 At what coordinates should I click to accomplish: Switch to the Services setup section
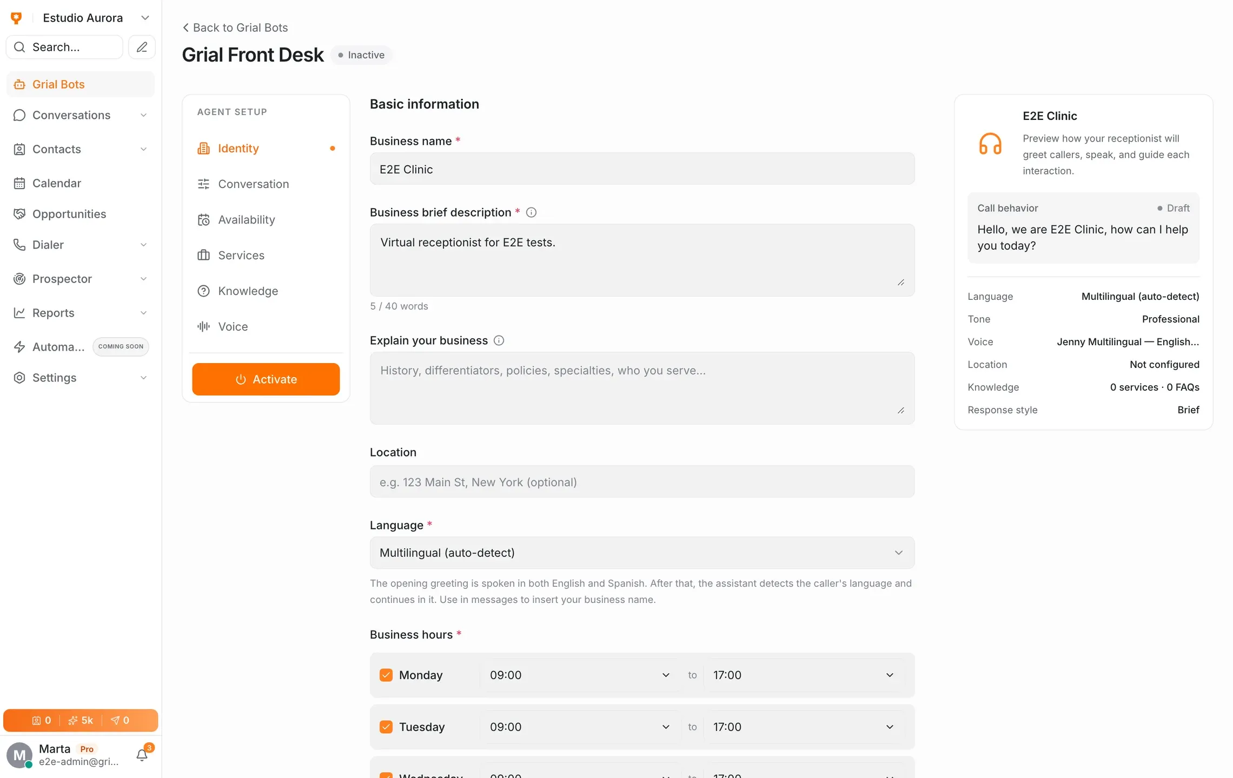click(266, 255)
